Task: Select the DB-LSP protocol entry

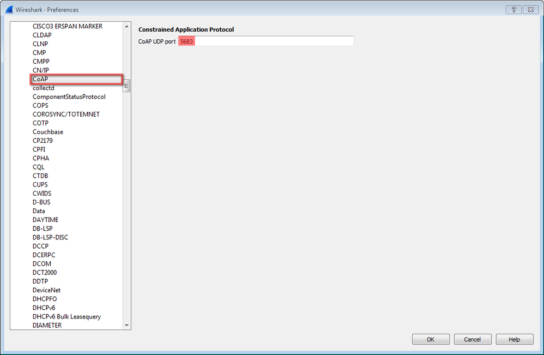Action: [x=43, y=228]
